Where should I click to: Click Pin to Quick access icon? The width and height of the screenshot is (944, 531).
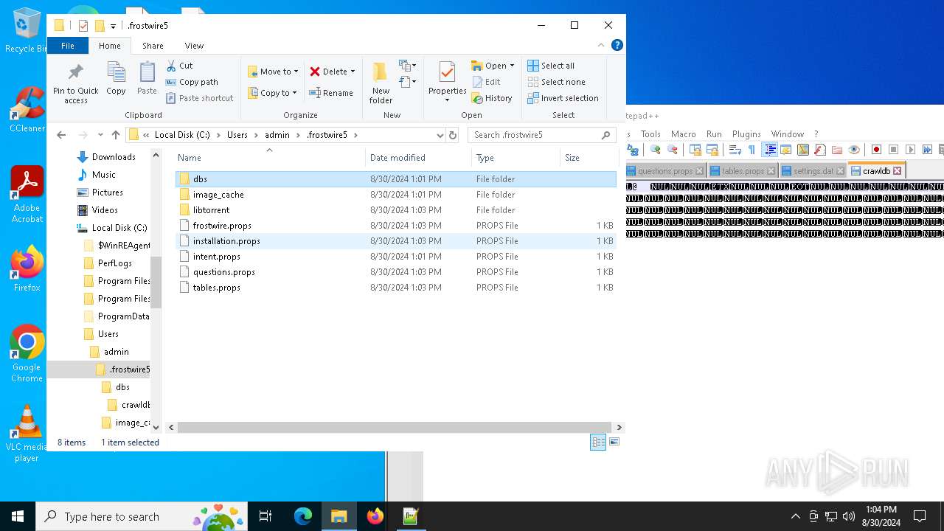click(x=75, y=83)
